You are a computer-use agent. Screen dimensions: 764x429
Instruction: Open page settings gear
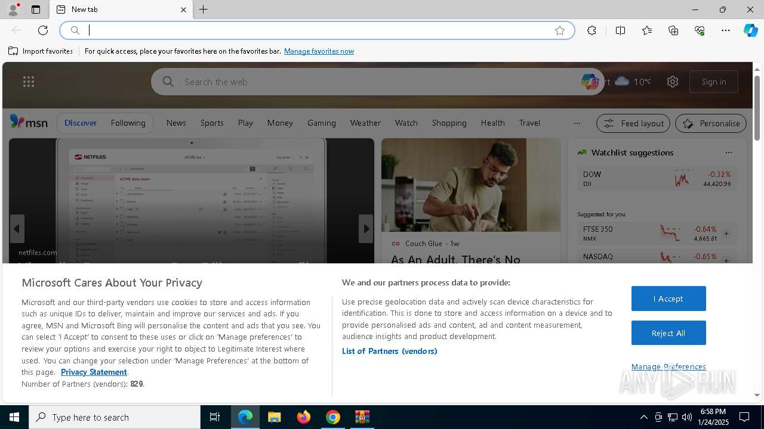[x=673, y=82]
